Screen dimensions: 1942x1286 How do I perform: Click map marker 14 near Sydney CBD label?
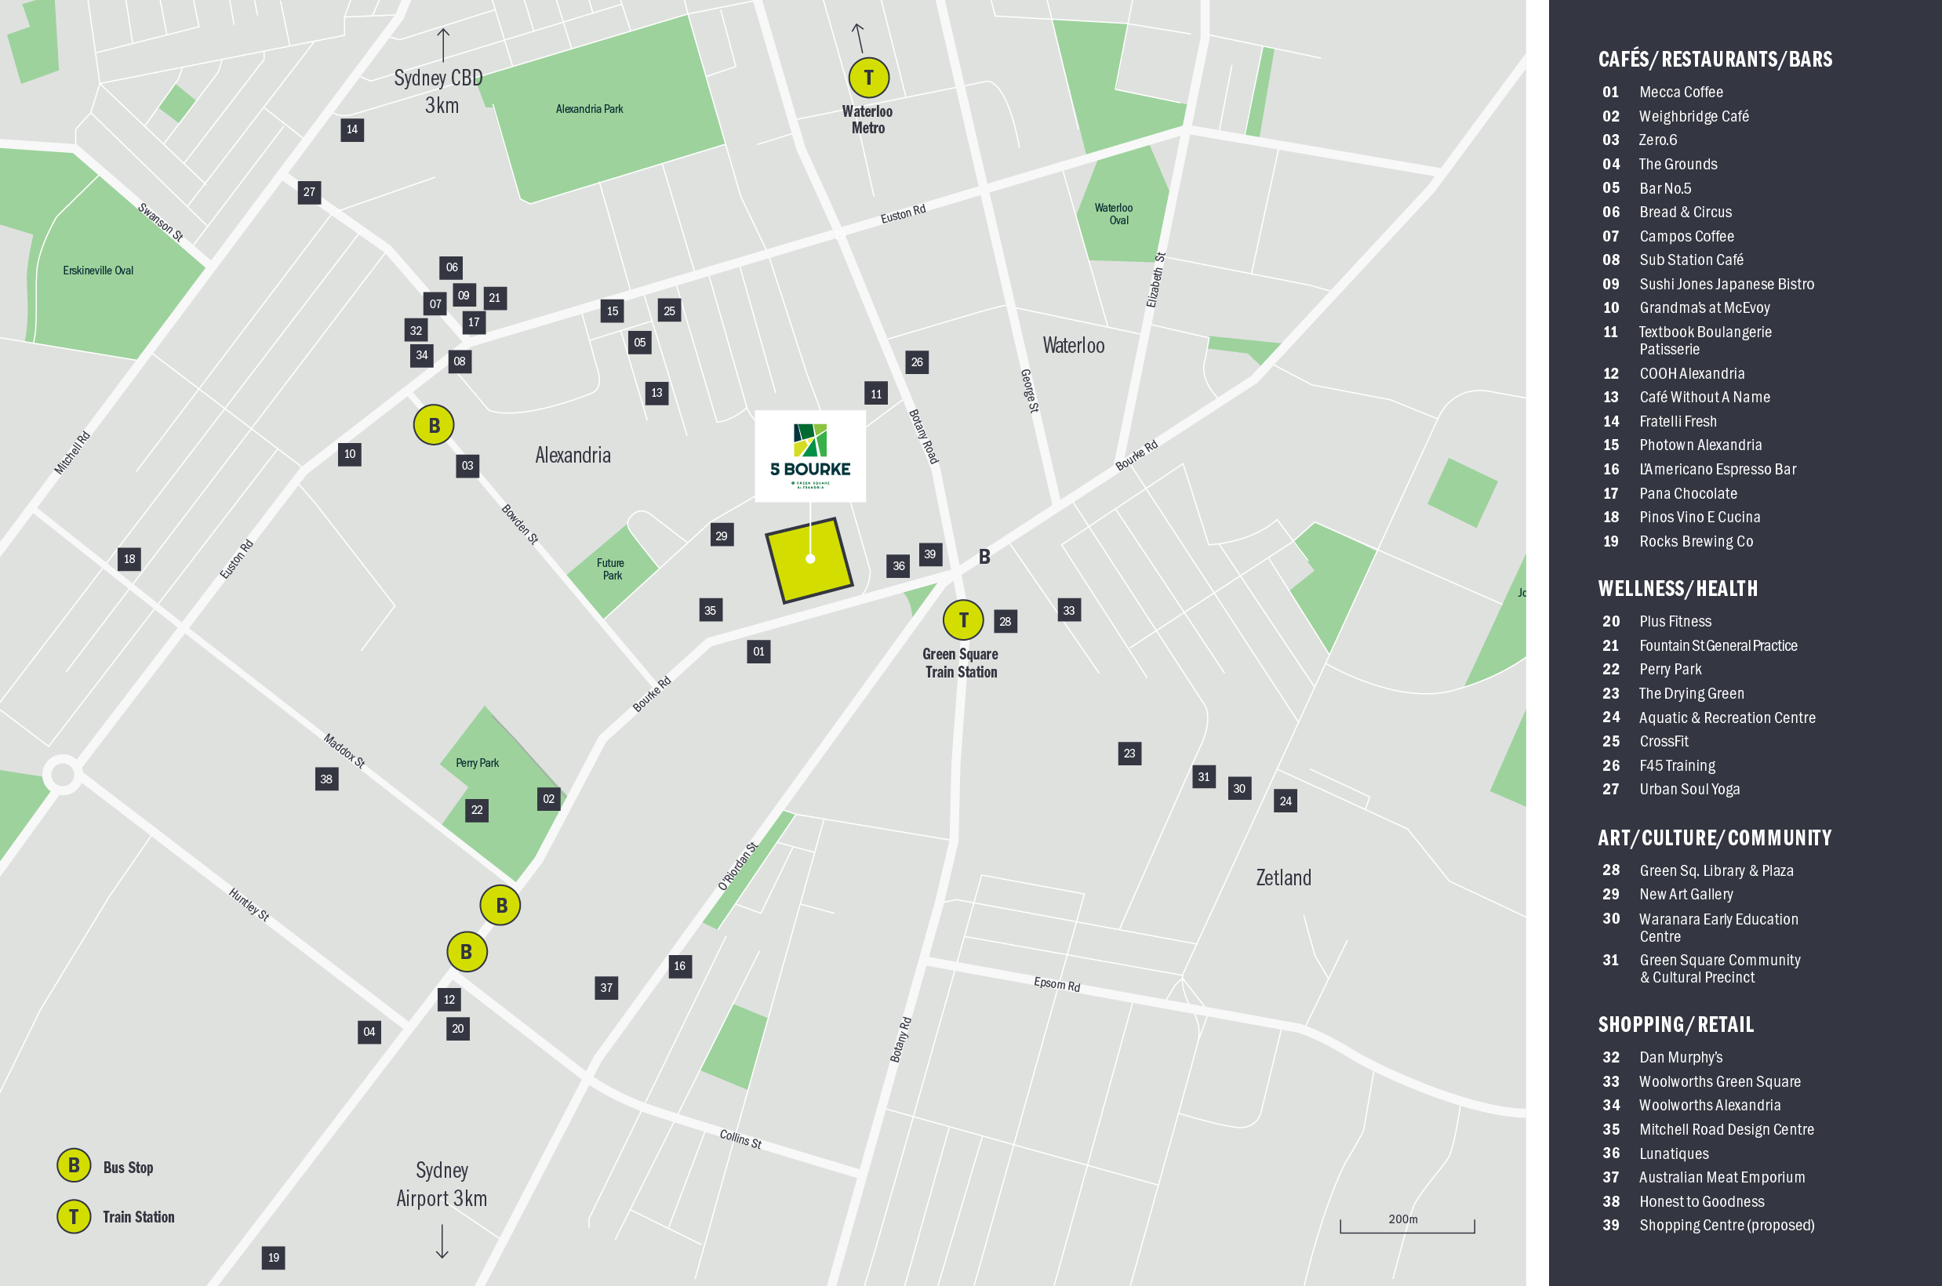(x=353, y=129)
